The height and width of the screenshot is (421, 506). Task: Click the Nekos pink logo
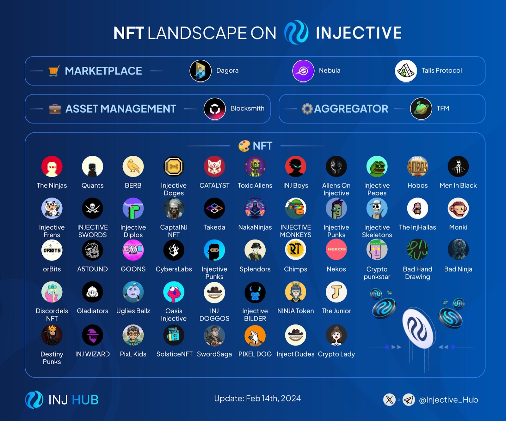(x=336, y=250)
